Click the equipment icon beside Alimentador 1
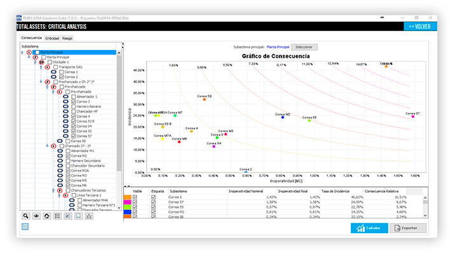This screenshot has height=253, width=455. (x=66, y=96)
